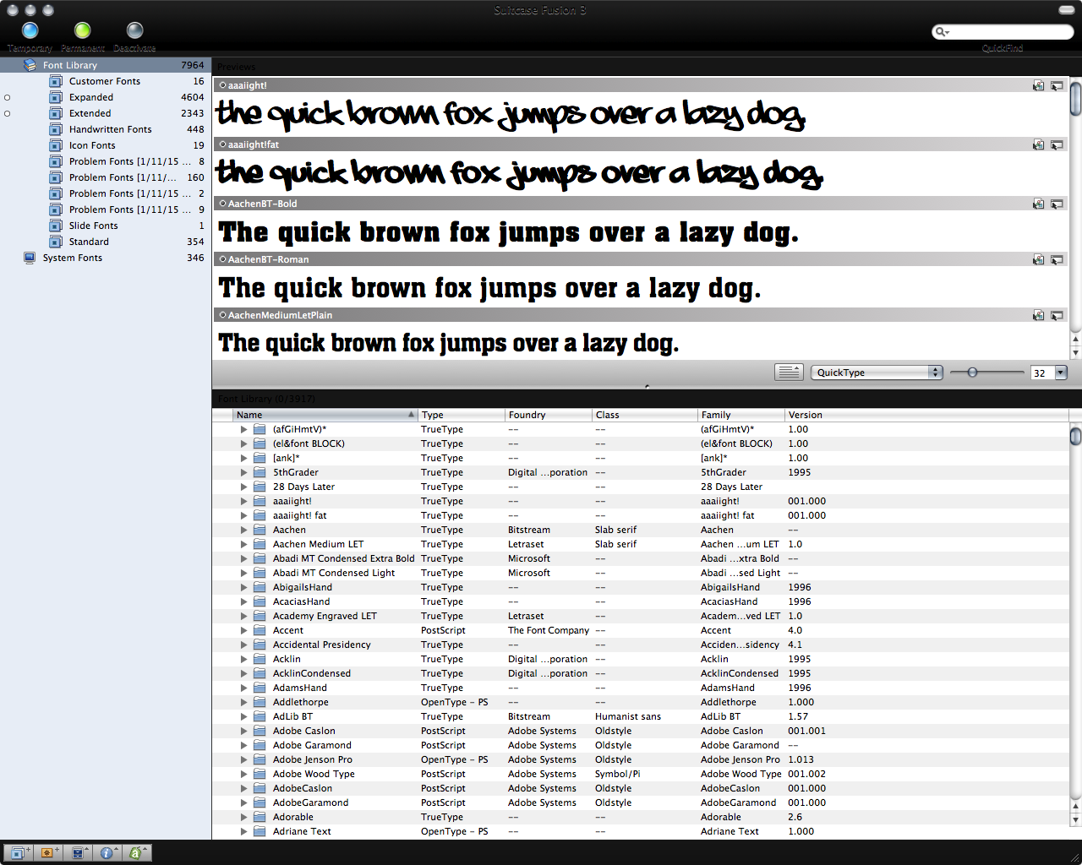Viewport: 1082px width, 865px height.
Task: Click the font list scroll down arrow
Action: (x=1075, y=819)
